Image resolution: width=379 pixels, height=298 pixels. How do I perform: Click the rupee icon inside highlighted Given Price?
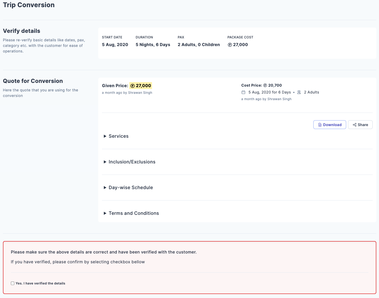point(132,86)
